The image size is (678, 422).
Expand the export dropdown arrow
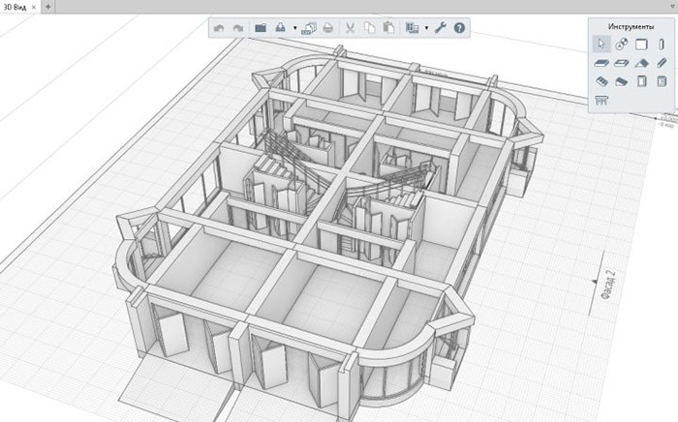pyautogui.click(x=293, y=28)
